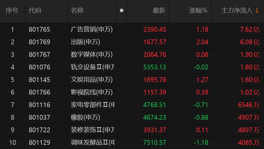Click net inflow value 1.90亿
The width and height of the screenshot is (264, 149).
[250, 55]
